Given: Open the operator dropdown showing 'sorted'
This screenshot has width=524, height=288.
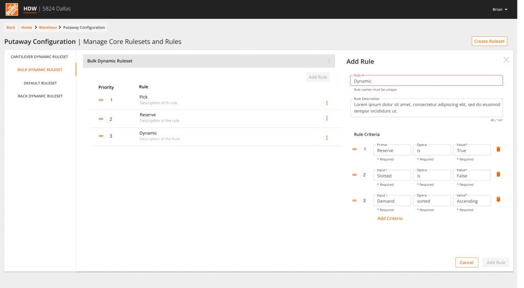Looking at the screenshot, I should 432,201.
